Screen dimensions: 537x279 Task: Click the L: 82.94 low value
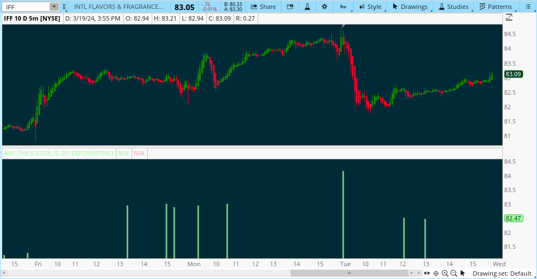192,18
